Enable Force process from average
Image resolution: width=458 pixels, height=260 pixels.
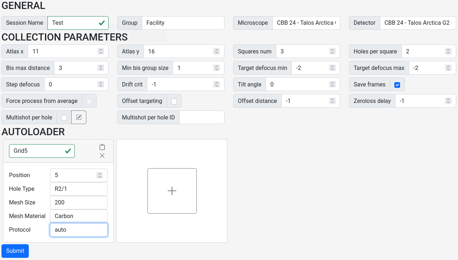click(x=89, y=101)
